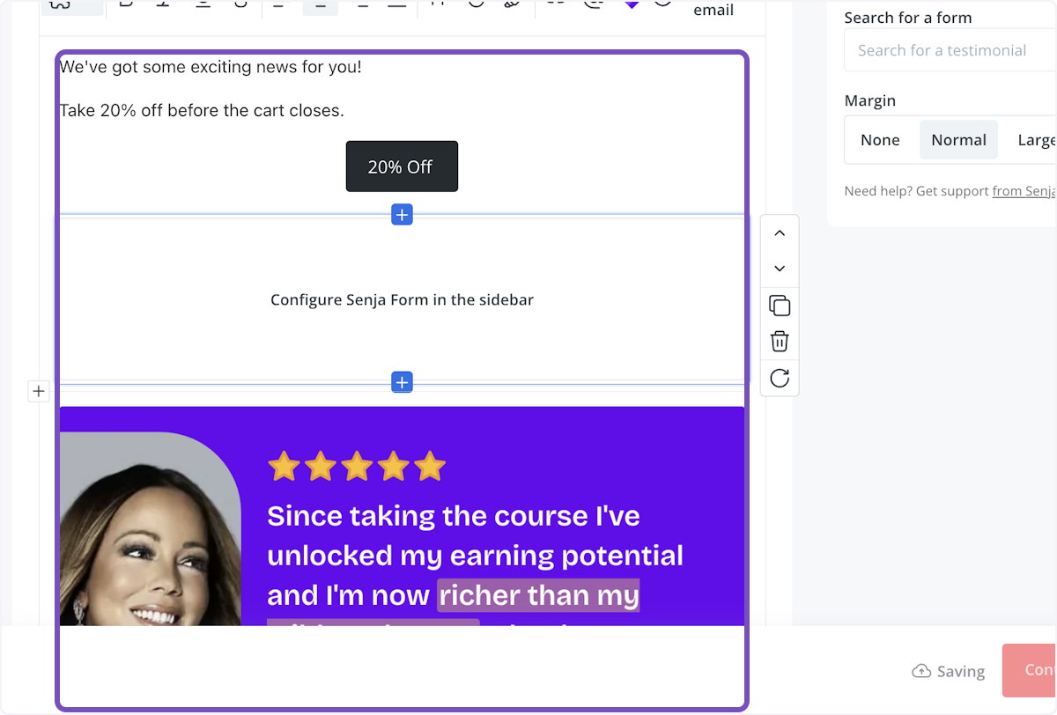Refresh the block with the circular arrow icon
The width and height of the screenshot is (1057, 715).
779,377
